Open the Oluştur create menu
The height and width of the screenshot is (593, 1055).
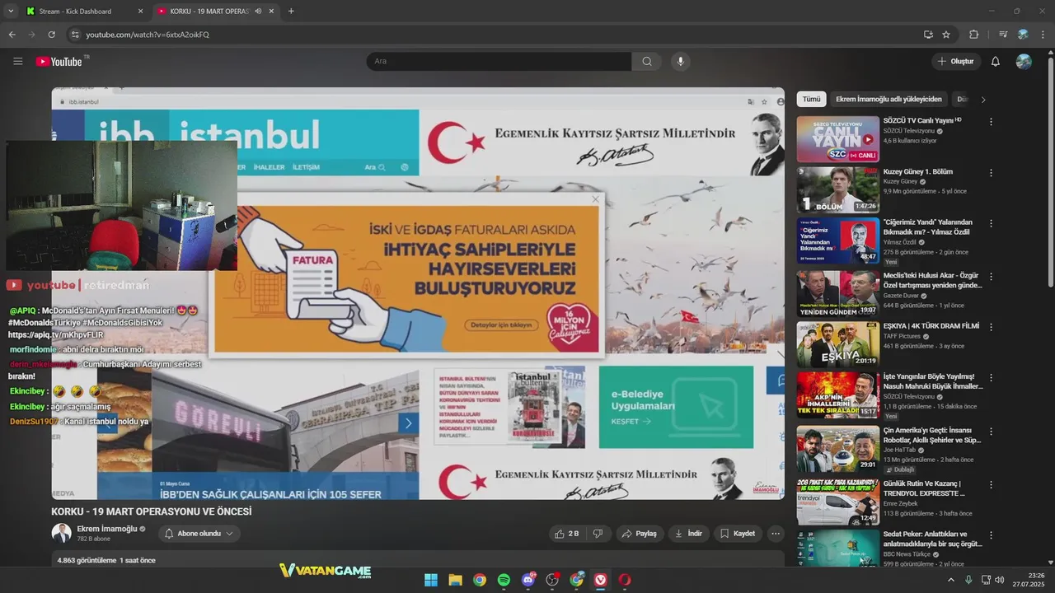coord(956,61)
